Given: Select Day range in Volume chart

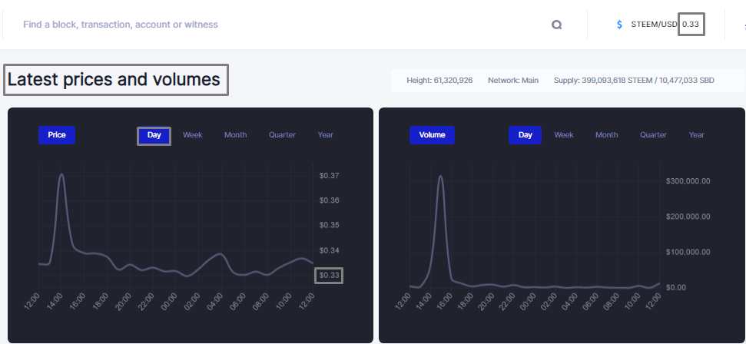Looking at the screenshot, I should (x=526, y=135).
